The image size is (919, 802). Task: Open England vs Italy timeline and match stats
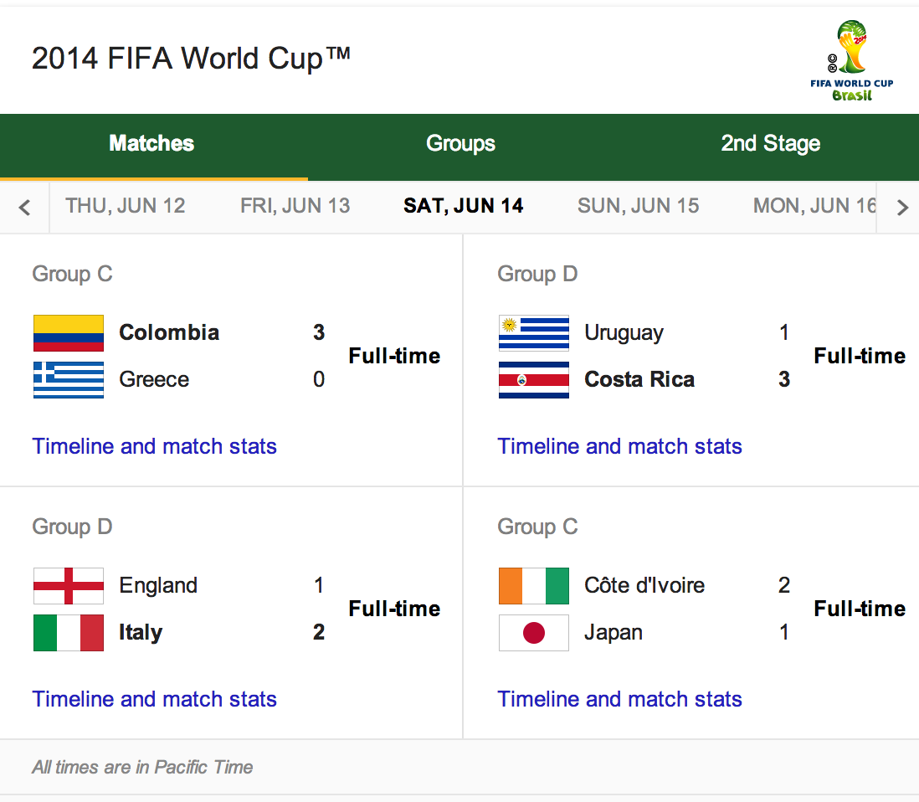[154, 699]
